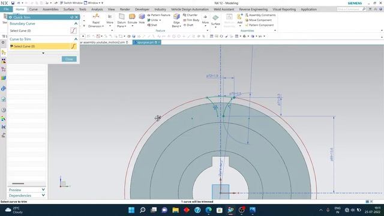Open the Windows Start button
This screenshot has height=216, width=384.
point(131,210)
